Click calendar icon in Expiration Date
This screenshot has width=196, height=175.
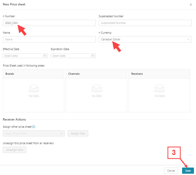(93, 56)
